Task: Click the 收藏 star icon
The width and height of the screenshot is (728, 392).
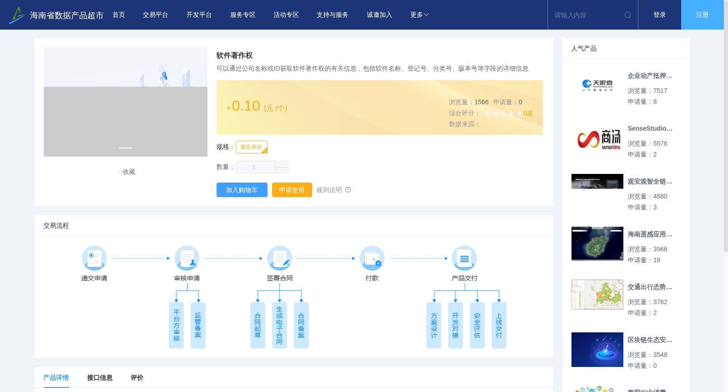Action: (119, 172)
